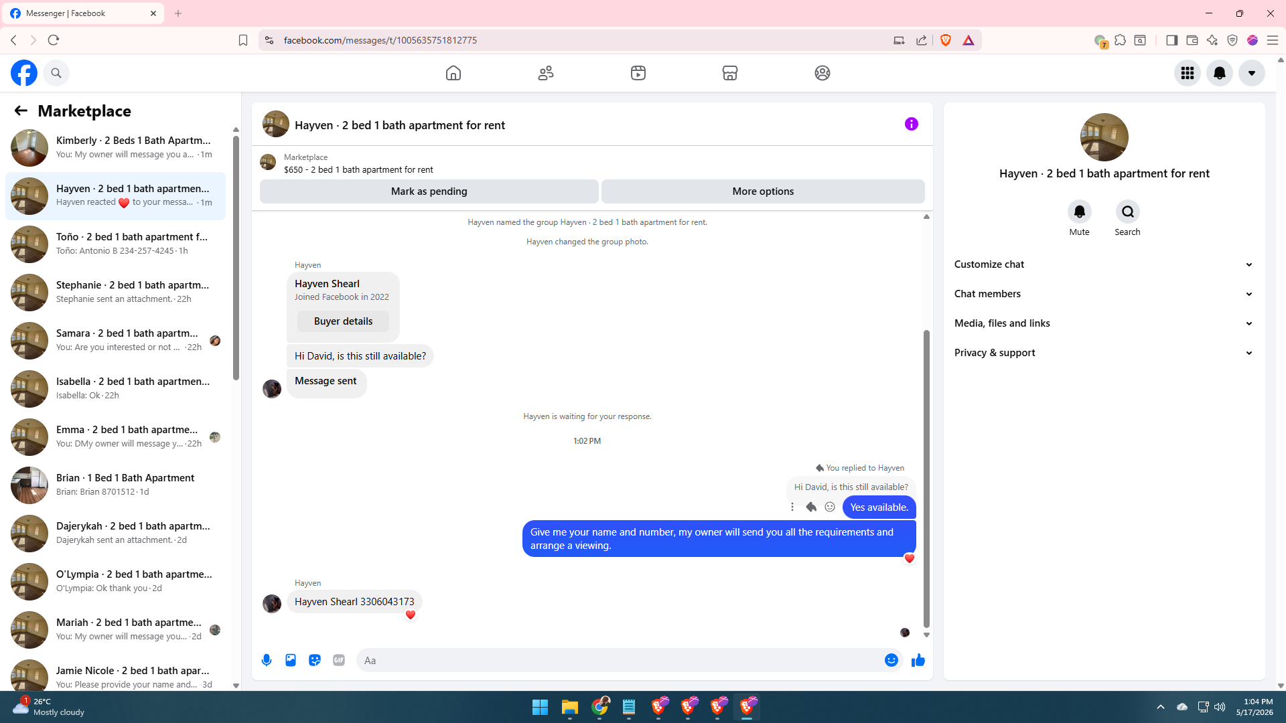Image resolution: width=1286 pixels, height=723 pixels.
Task: Open Brian 1 Bed 1 Bath Apartment chat
Action: [x=115, y=485]
